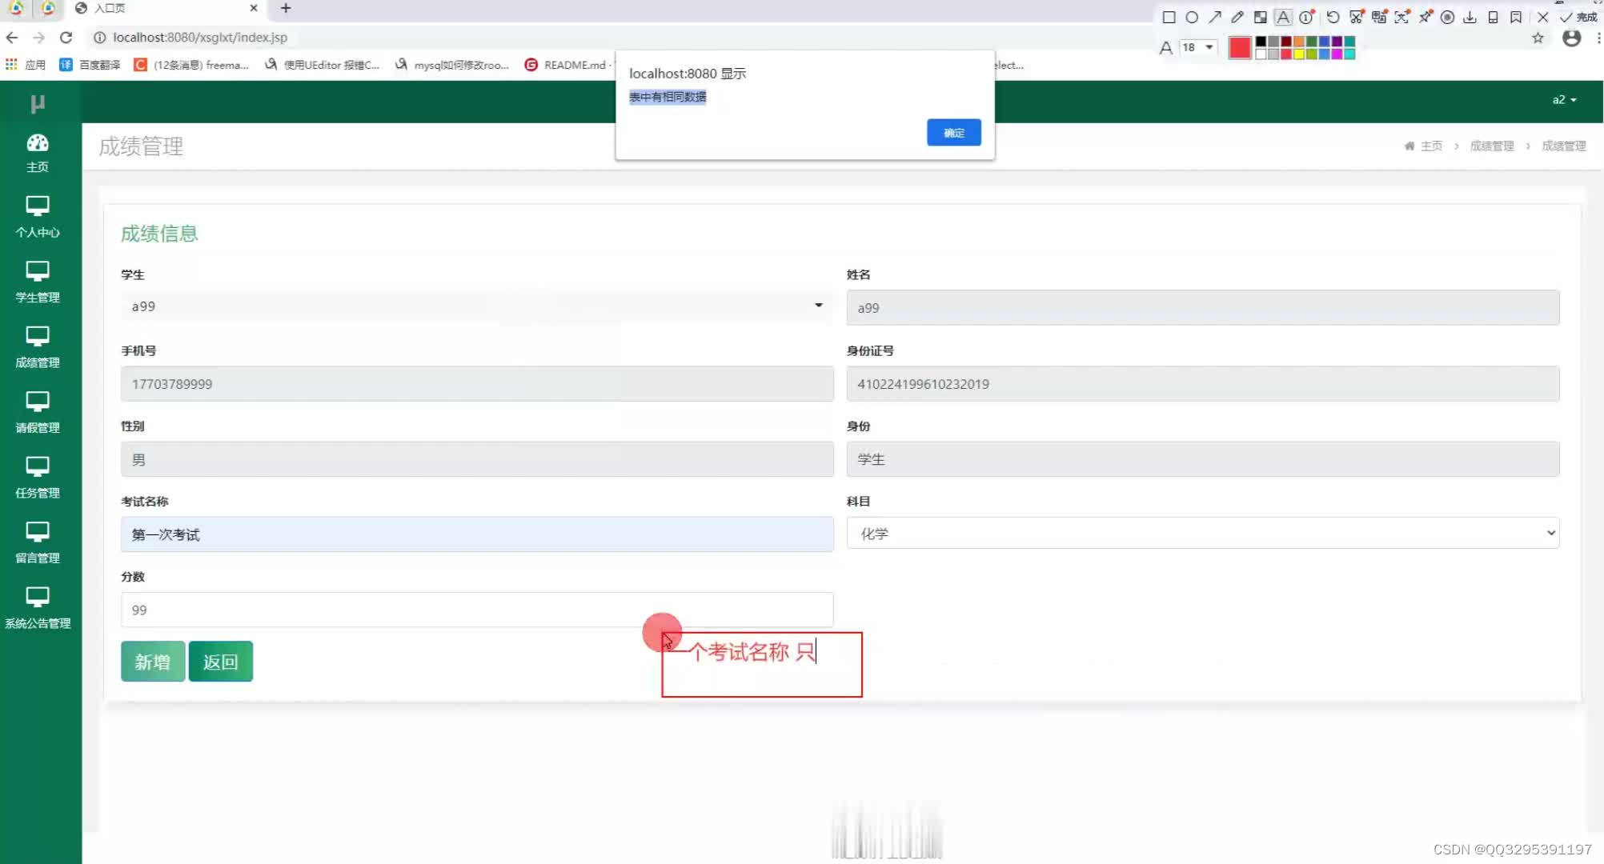The width and height of the screenshot is (1604, 864).
Task: Open 系统公告管理 in the sidebar
Action: [x=38, y=608]
